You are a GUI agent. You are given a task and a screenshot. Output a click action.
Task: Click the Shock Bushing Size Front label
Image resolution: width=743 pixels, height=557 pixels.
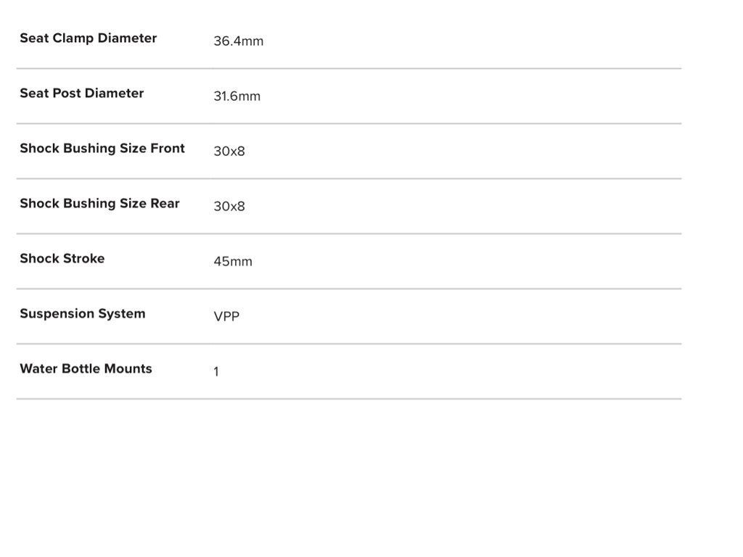[102, 149]
